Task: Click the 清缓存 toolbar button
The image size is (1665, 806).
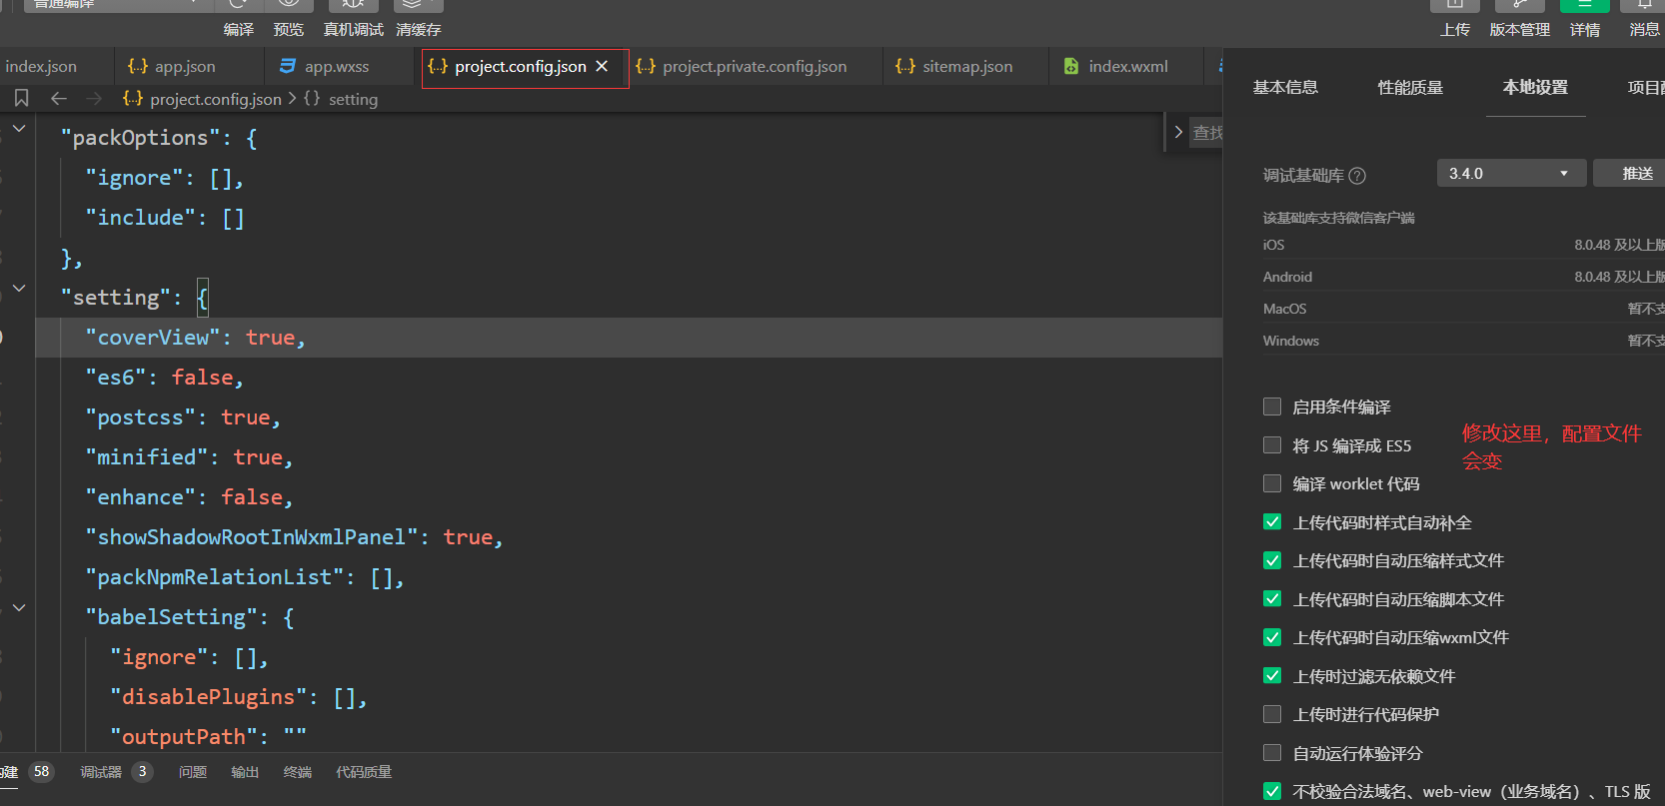Action: pyautogui.click(x=419, y=29)
